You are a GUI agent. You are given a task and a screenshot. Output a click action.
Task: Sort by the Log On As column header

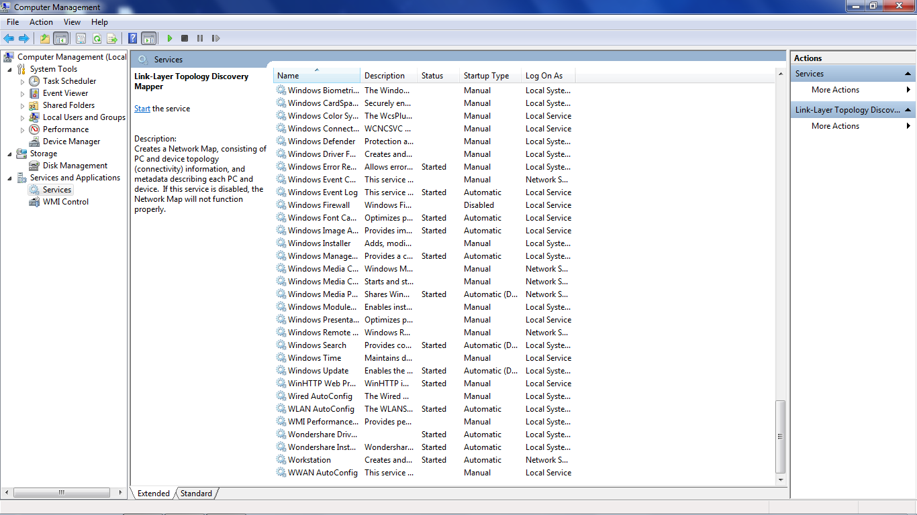coord(548,76)
